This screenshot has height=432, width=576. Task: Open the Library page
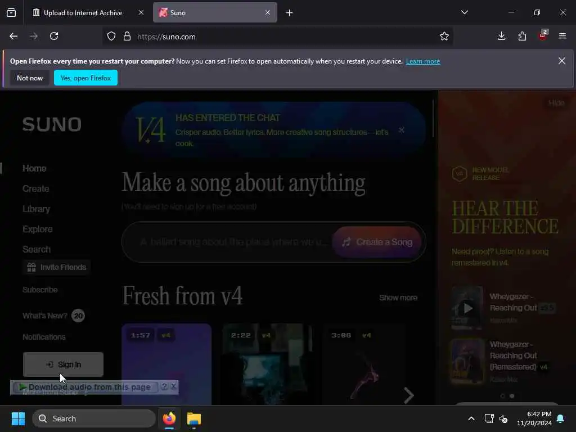click(x=36, y=209)
